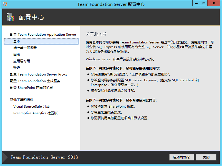Open PreEmptive Analytics 社区版

35,113
